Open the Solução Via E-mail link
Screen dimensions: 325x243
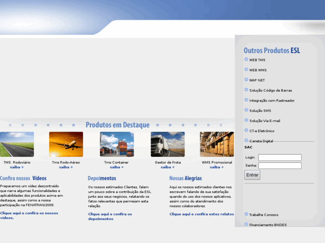point(265,121)
